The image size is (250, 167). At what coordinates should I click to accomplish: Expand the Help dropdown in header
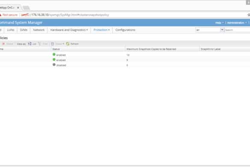tap(219, 23)
